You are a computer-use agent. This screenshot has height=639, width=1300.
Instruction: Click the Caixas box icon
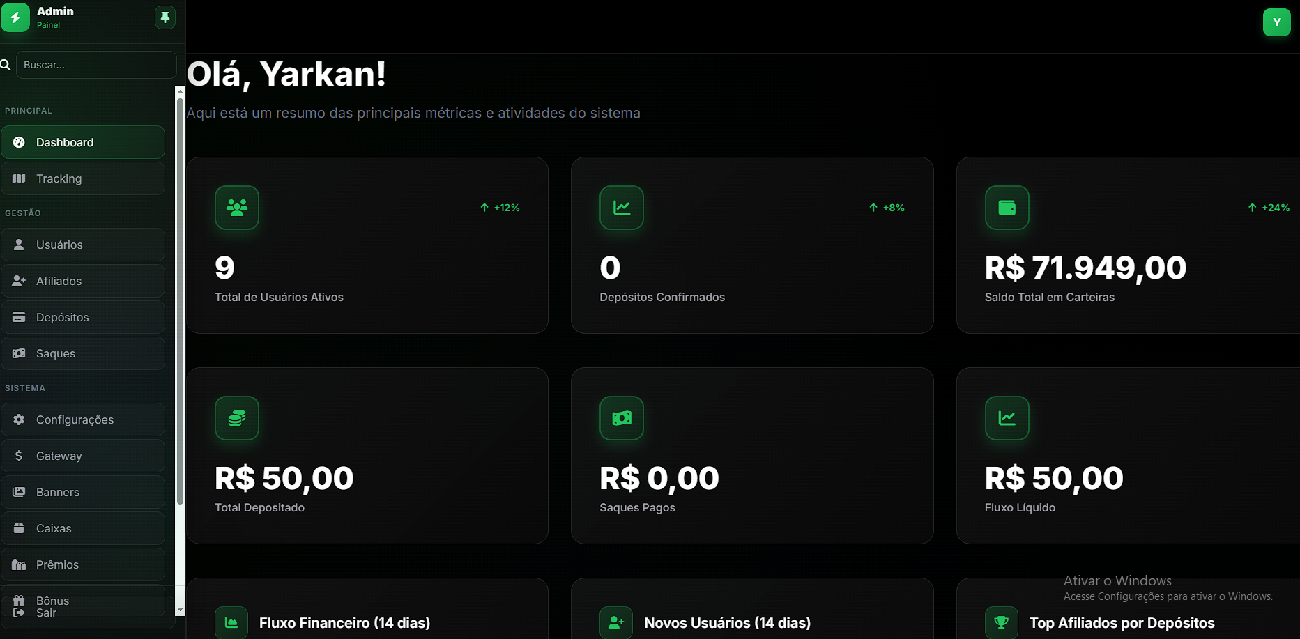pyautogui.click(x=19, y=528)
